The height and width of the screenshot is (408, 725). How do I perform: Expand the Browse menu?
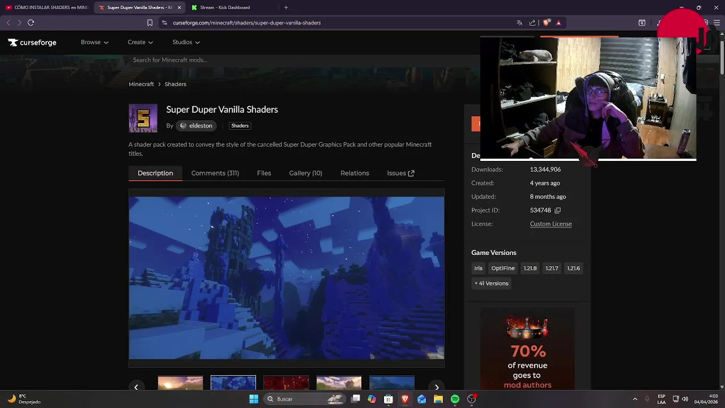point(95,42)
